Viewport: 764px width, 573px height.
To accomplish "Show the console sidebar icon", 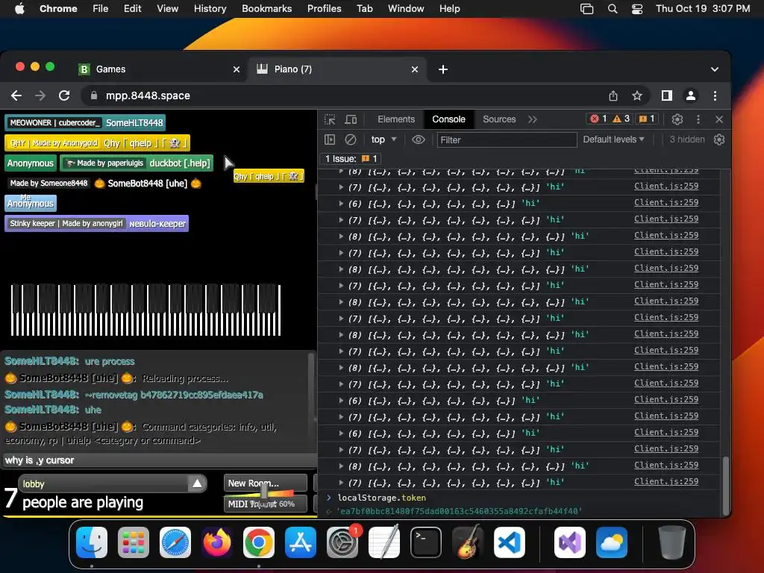I will 330,140.
